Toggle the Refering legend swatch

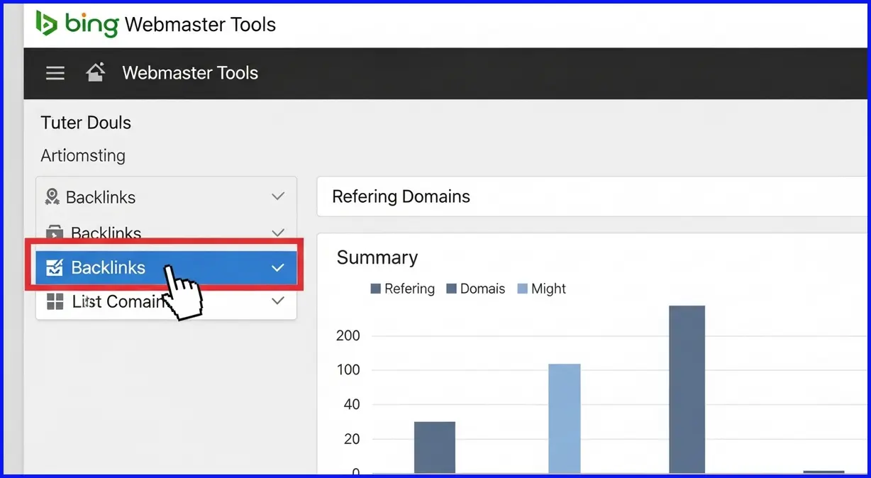click(375, 289)
